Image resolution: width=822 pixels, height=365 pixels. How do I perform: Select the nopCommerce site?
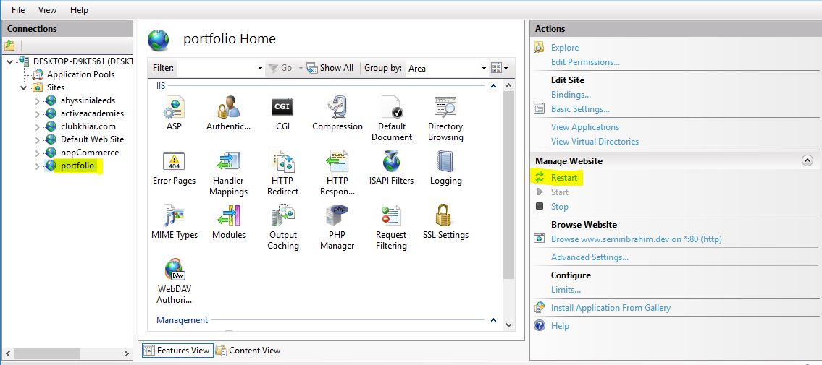(90, 153)
